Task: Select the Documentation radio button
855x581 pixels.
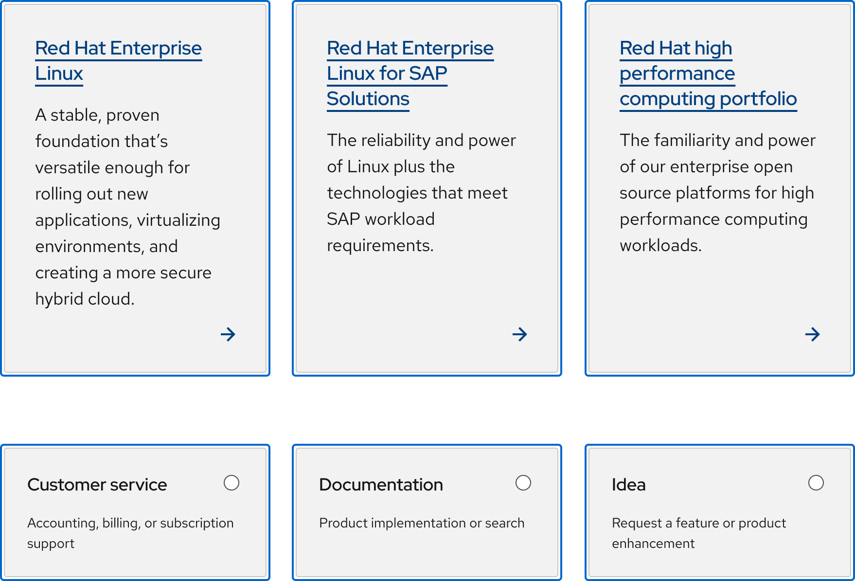Action: 523,483
